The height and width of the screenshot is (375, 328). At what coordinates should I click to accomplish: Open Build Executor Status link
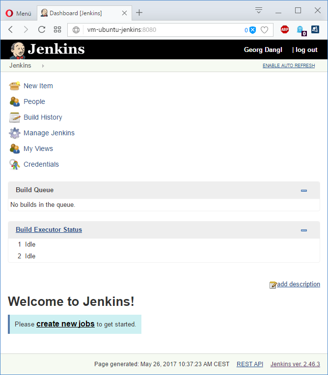click(x=49, y=229)
